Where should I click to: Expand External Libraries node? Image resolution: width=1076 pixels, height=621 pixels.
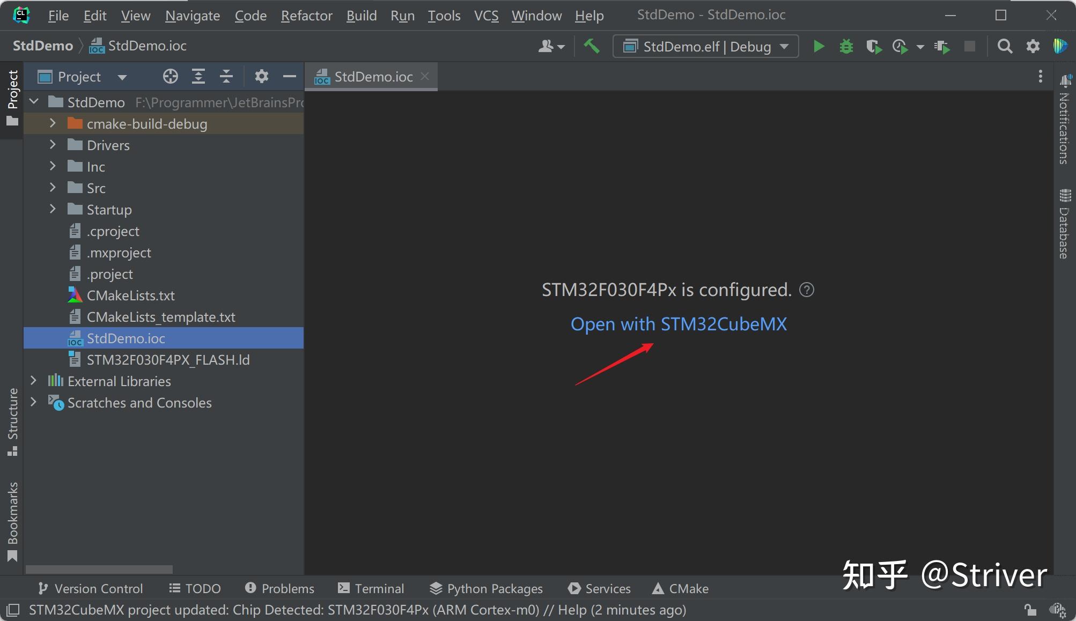[x=34, y=381]
